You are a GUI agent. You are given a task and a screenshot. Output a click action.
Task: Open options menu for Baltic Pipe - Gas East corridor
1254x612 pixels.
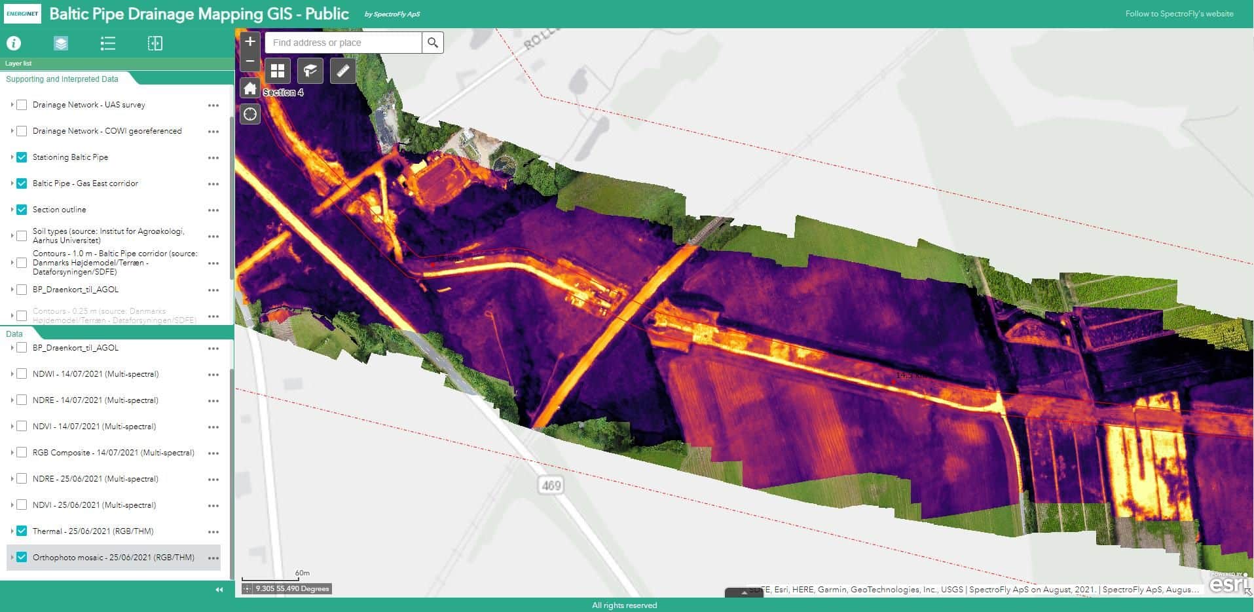pos(213,184)
